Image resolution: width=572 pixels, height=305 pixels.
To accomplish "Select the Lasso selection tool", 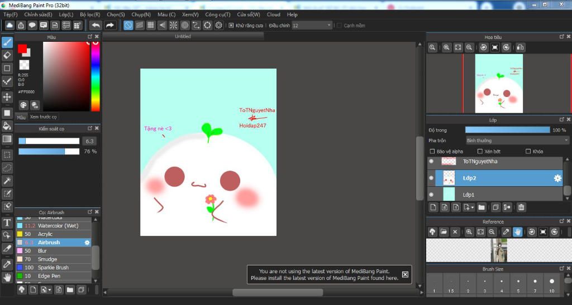I will click(7, 168).
